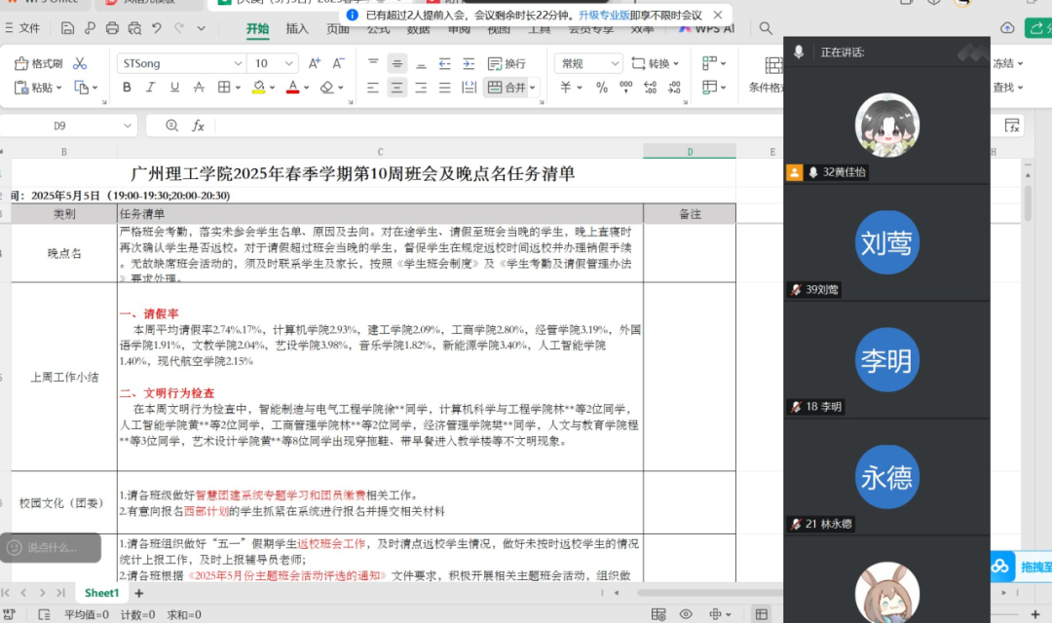The image size is (1052, 623).
Task: Toggle Bold formatting
Action: click(127, 88)
